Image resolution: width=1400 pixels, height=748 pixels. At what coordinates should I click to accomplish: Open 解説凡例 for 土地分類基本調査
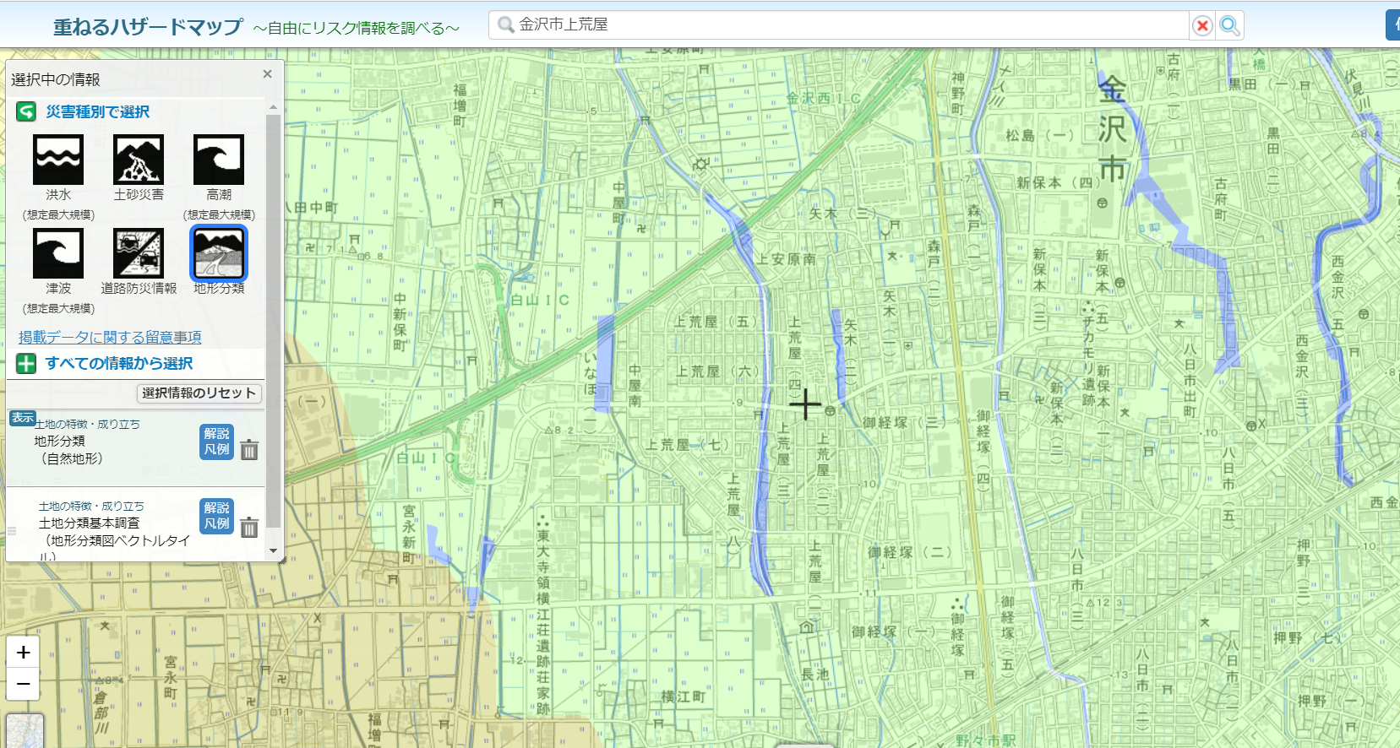point(216,516)
